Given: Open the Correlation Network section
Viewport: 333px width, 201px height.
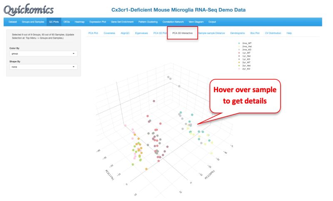Looking at the screenshot, I should click(173, 22).
